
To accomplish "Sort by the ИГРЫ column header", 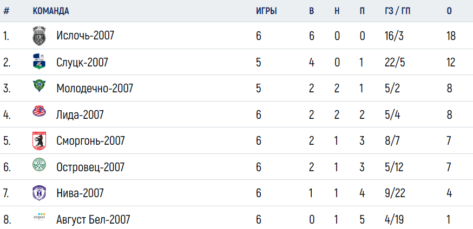I will coord(266,11).
